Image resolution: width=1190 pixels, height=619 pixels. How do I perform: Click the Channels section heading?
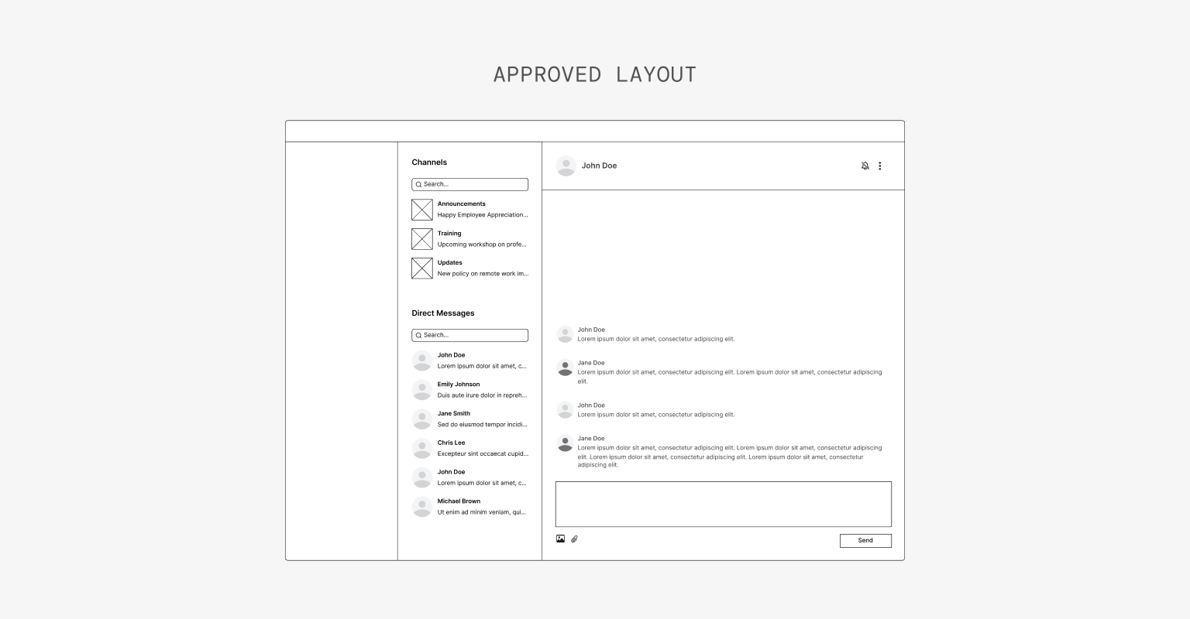tap(429, 162)
